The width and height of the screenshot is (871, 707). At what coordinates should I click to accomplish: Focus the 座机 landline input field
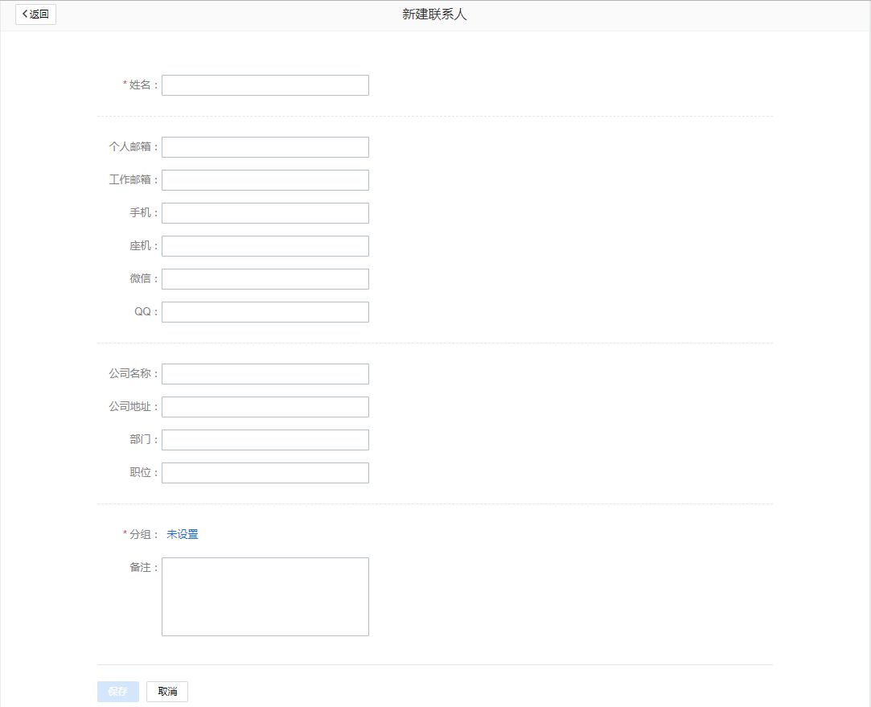265,245
